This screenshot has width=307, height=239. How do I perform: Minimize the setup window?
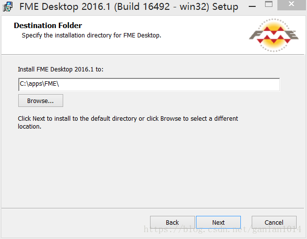(x=252, y=6)
